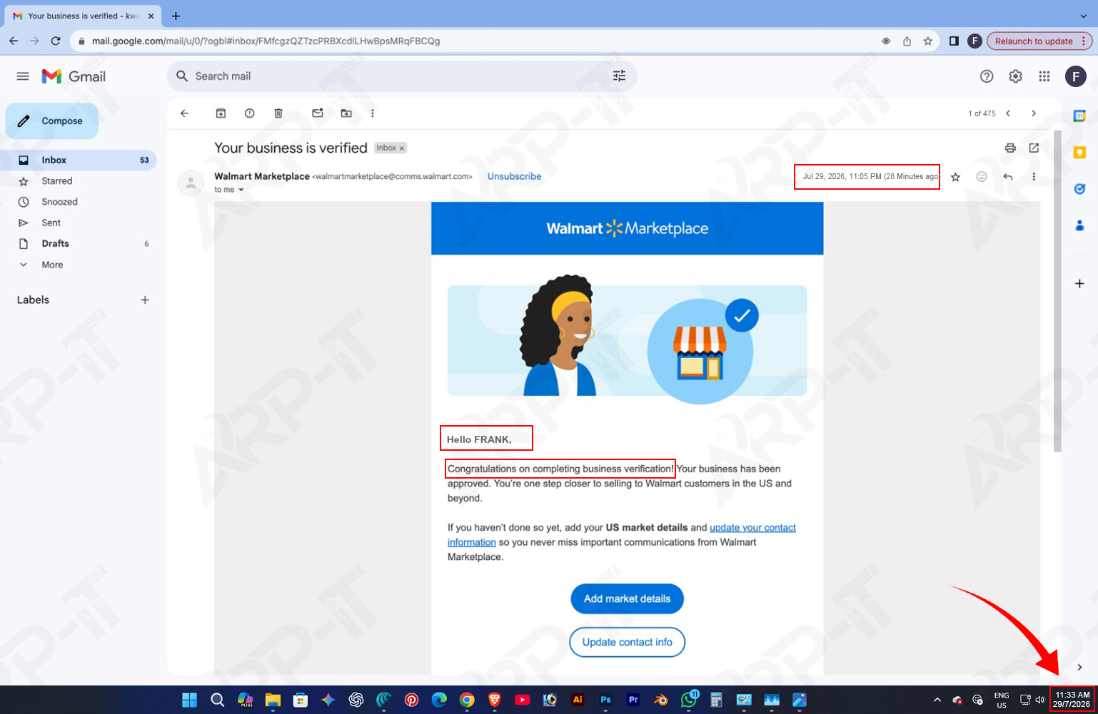Go to the Gmail logo home

[74, 76]
